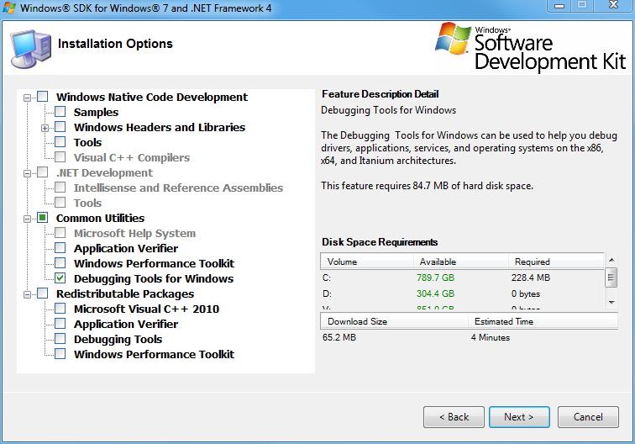Toggle the Common Utilities checkbox
Image resolution: width=635 pixels, height=444 pixels.
[x=43, y=218]
